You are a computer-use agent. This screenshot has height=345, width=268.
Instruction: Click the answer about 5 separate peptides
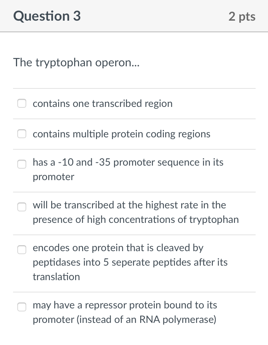(x=130, y=262)
